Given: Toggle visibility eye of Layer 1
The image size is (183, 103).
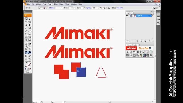Looking at the screenshot, I should point(127,16).
